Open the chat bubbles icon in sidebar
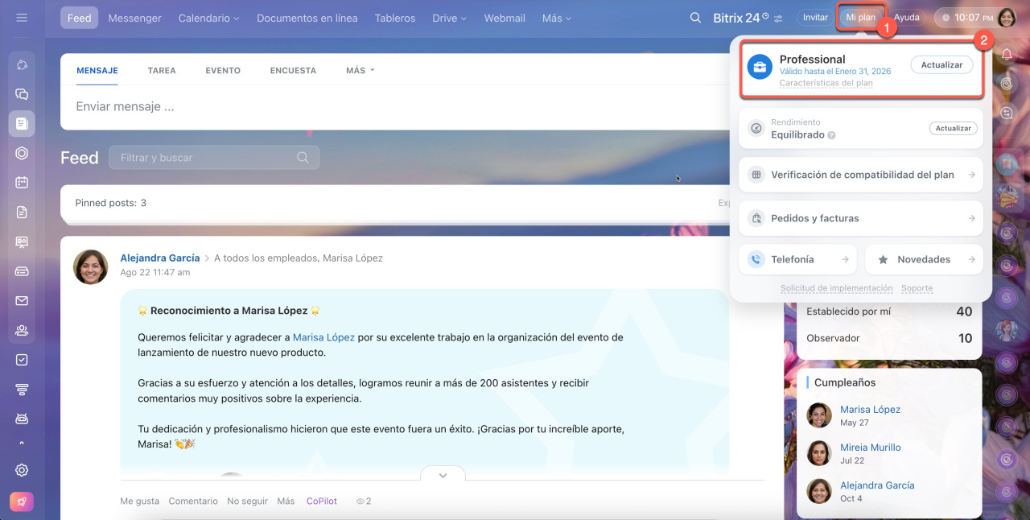 22,94
